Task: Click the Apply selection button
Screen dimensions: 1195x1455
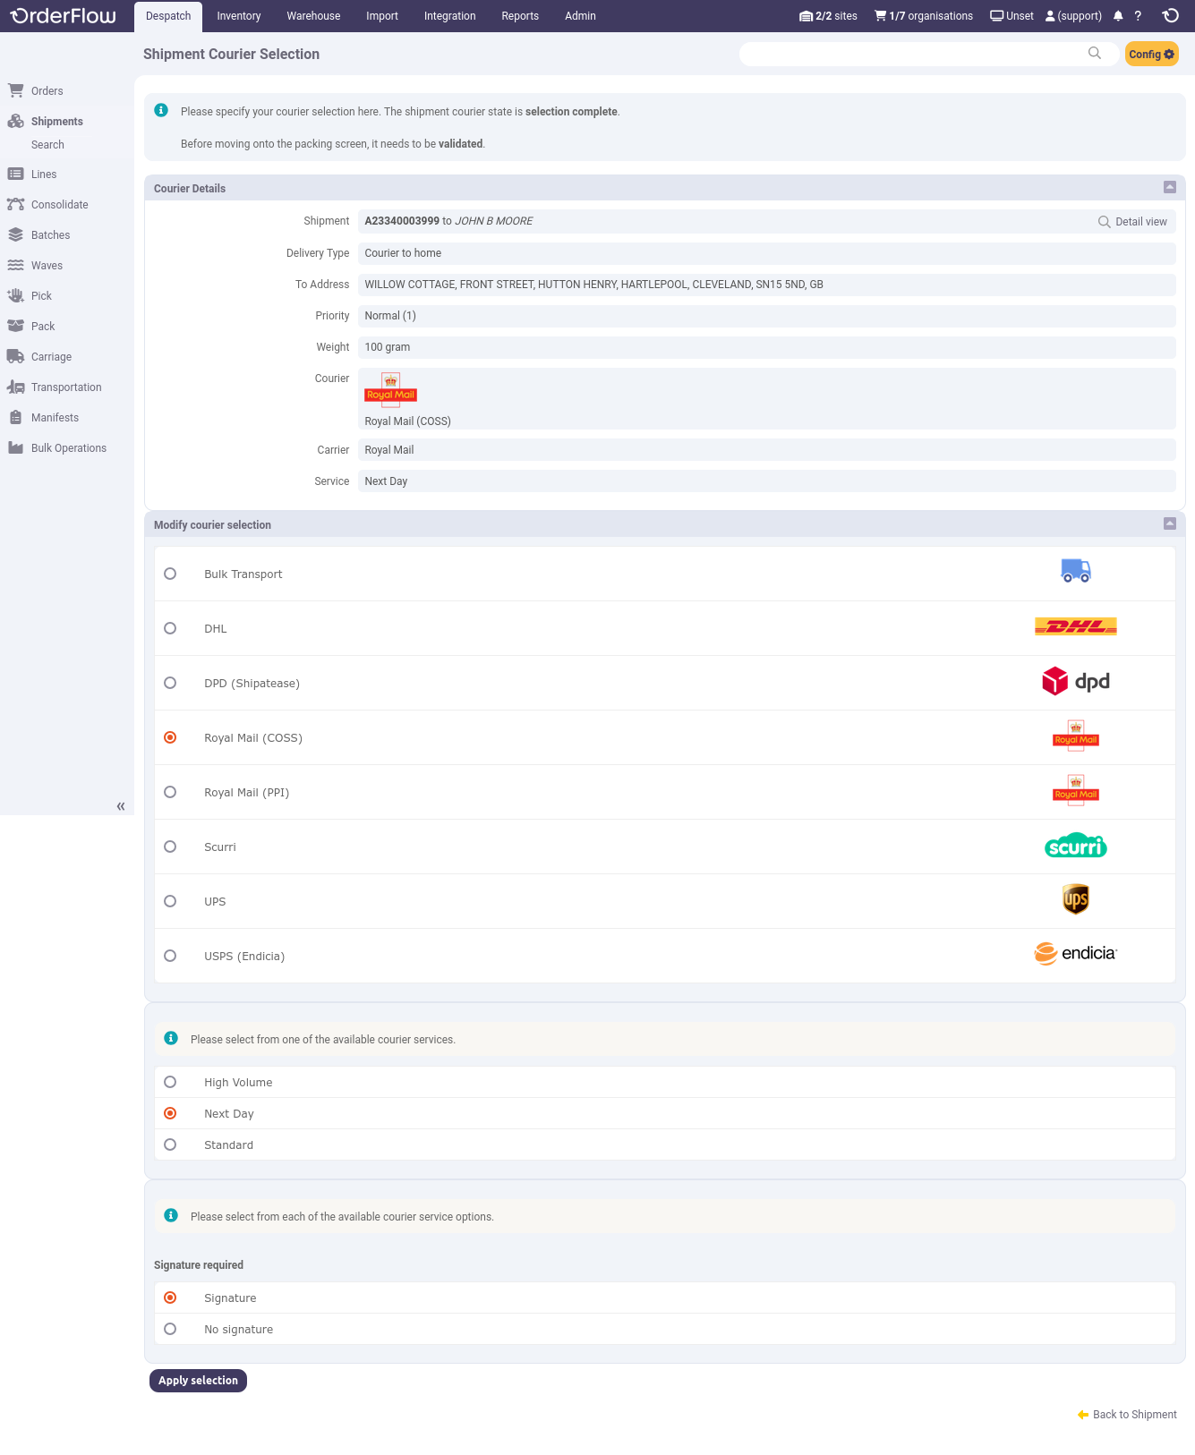Action: coord(198,1381)
